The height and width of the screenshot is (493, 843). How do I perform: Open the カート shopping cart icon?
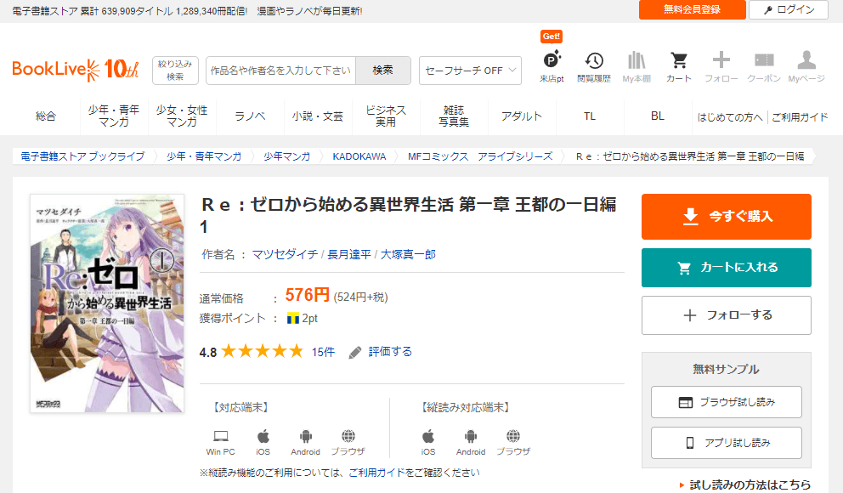point(679,65)
